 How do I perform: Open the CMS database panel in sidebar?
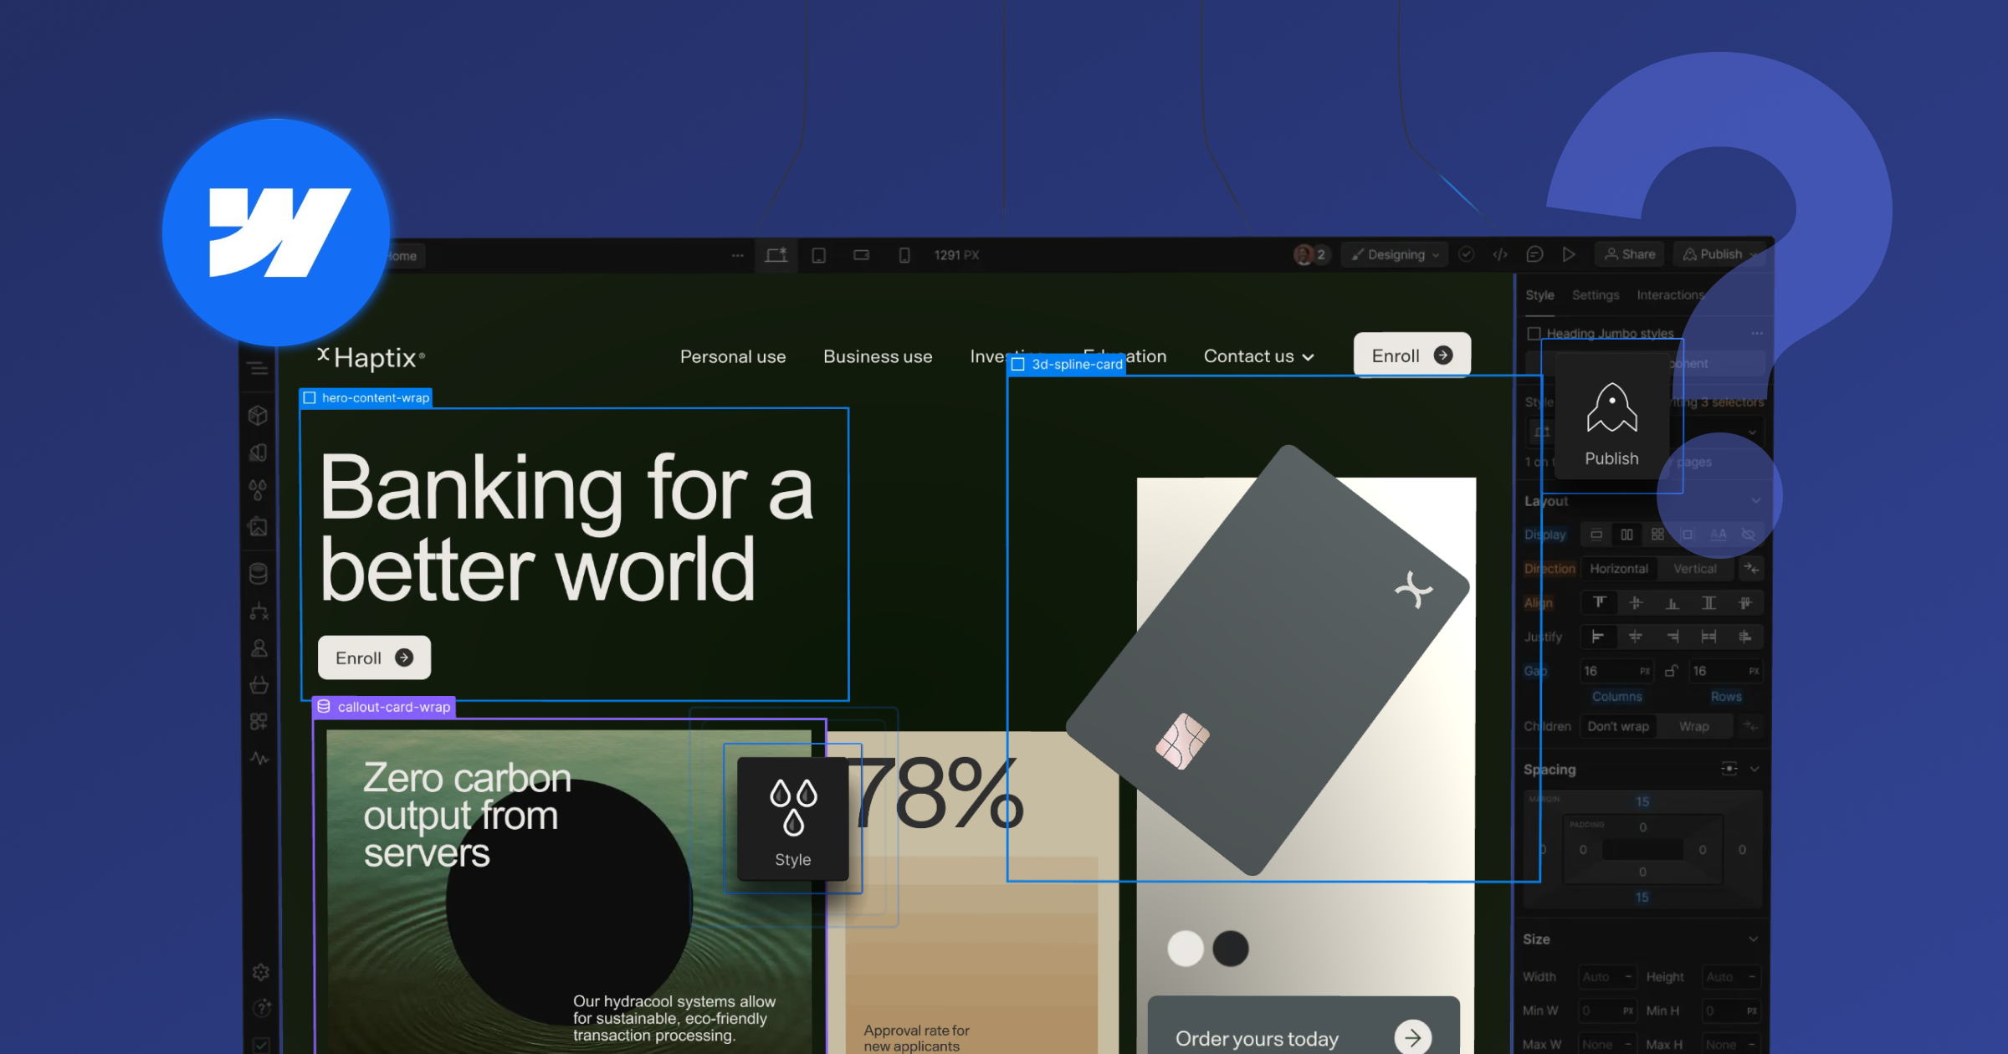259,574
